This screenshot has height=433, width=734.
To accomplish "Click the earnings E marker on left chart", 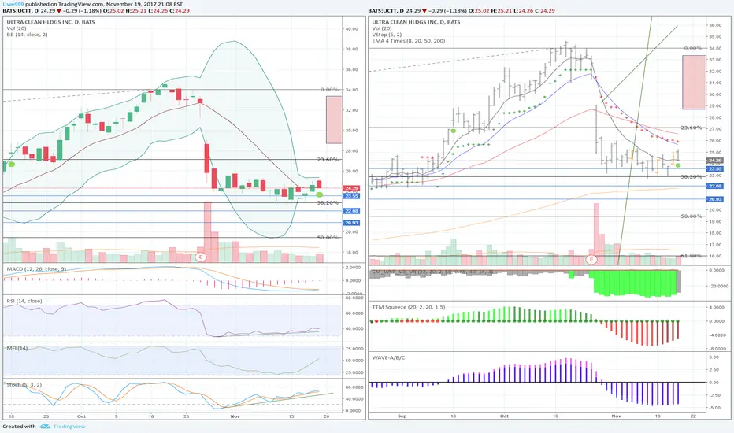I will pyautogui.click(x=201, y=257).
